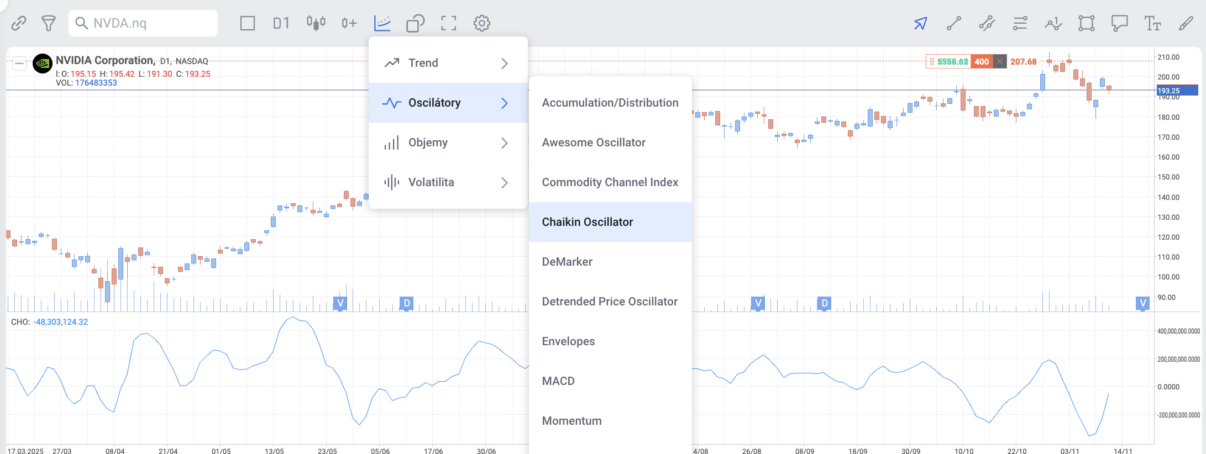Add Momentum indicator
Viewport: 1206px width, 454px height.
[x=610, y=421]
